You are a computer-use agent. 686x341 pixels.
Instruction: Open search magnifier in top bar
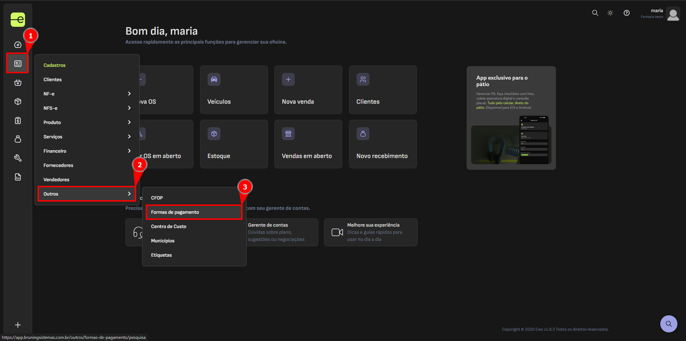click(595, 13)
